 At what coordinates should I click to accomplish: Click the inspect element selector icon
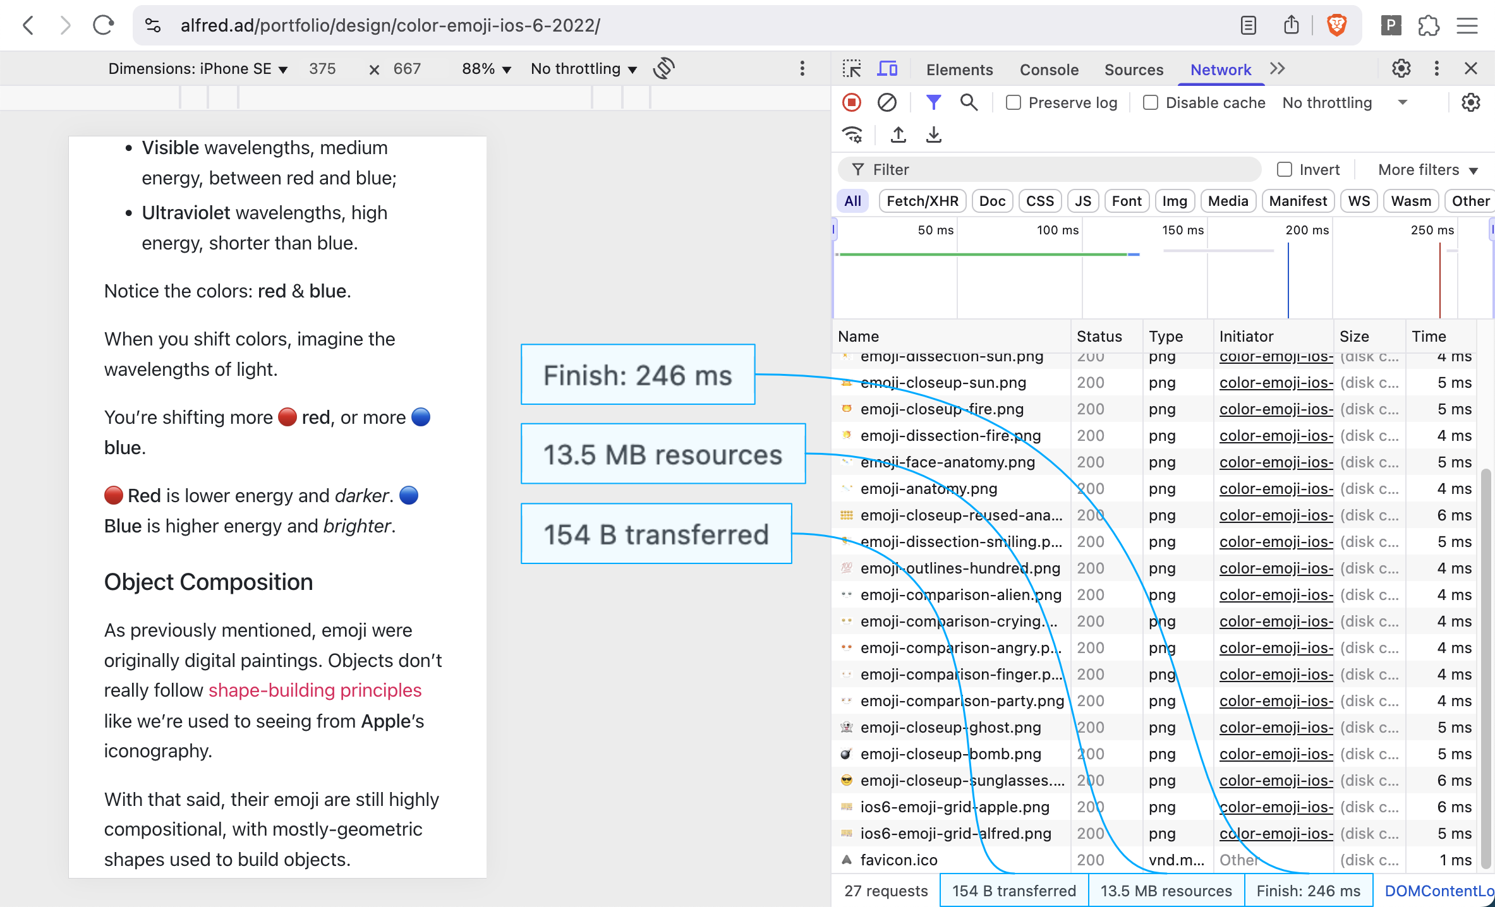click(x=851, y=69)
